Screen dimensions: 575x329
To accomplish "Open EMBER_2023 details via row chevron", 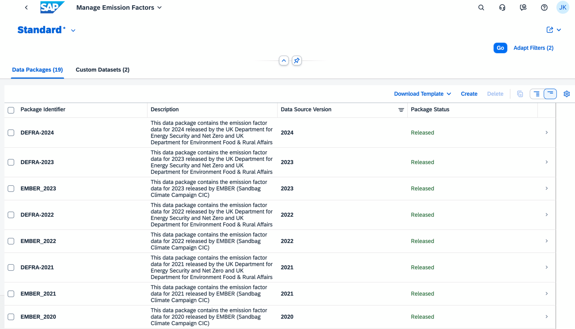I will [547, 188].
